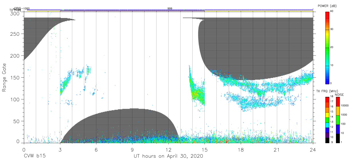Click the black NOISE swatch between 1 and 10

[x=338, y=138]
